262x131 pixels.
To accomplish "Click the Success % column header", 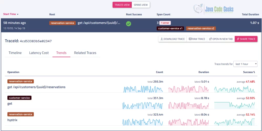I will 249,72.
